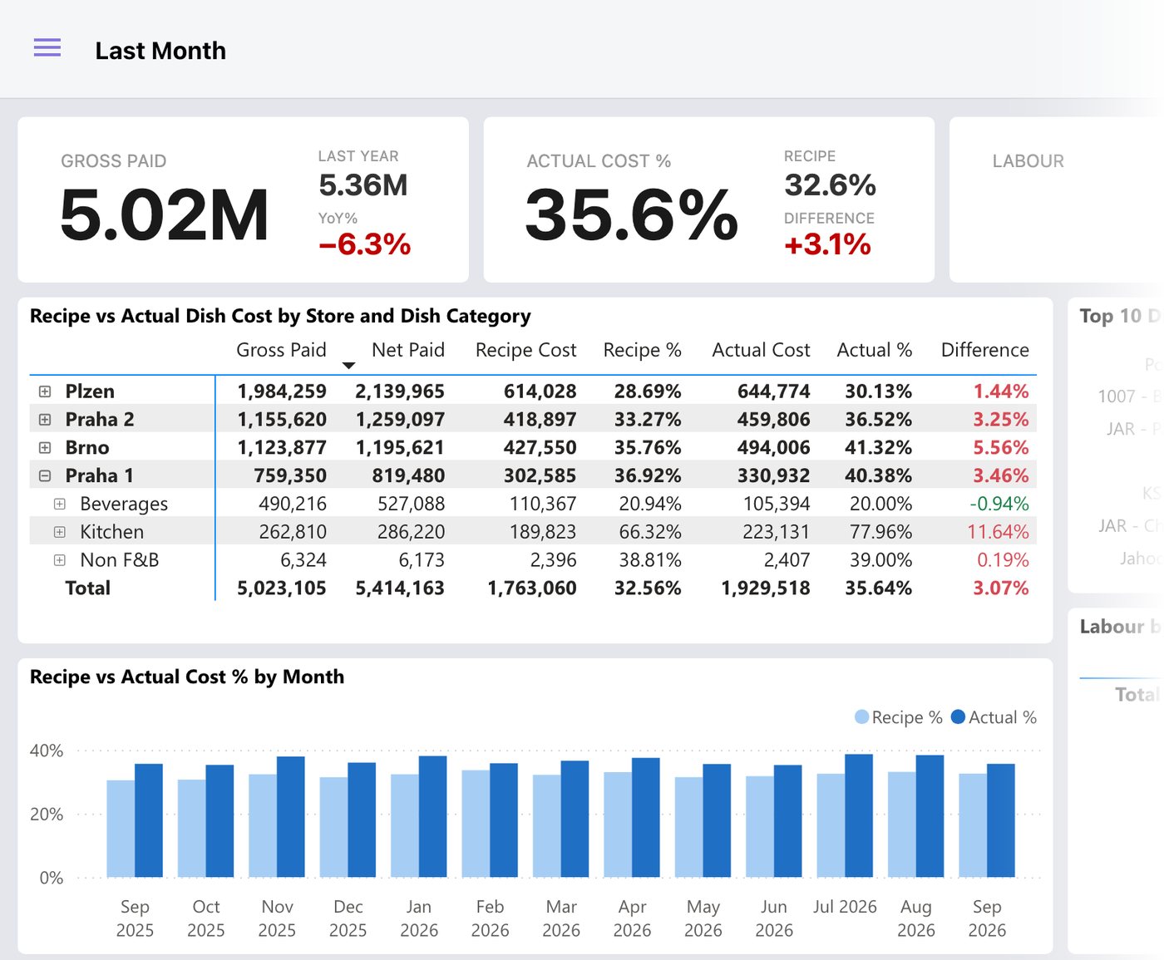Click the Jul 2026 Actual % bar

[859, 815]
